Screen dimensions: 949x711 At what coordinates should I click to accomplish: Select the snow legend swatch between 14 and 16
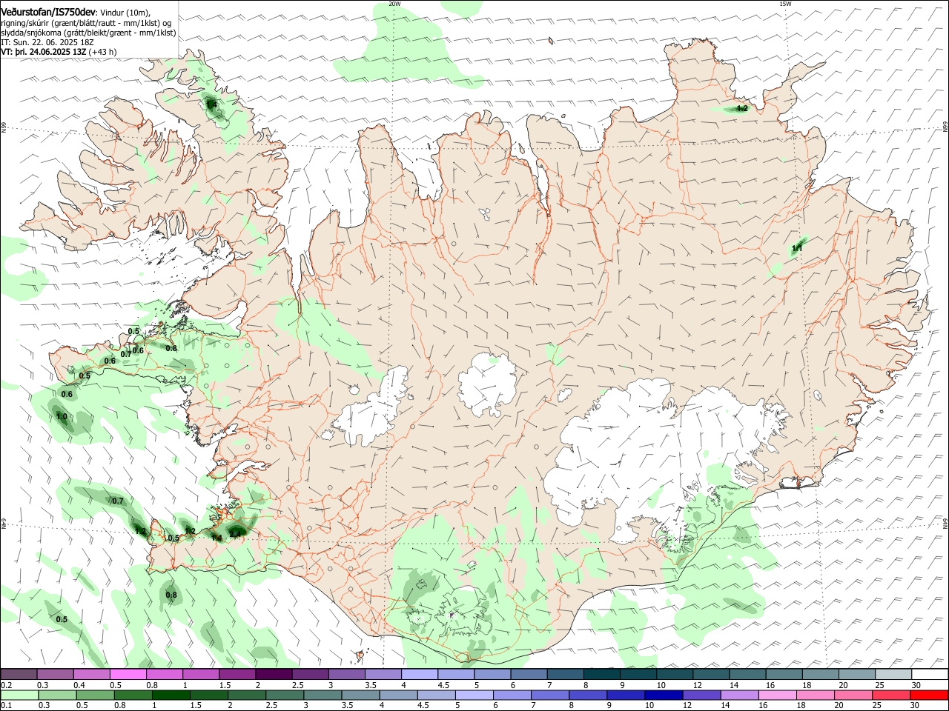tap(748, 675)
